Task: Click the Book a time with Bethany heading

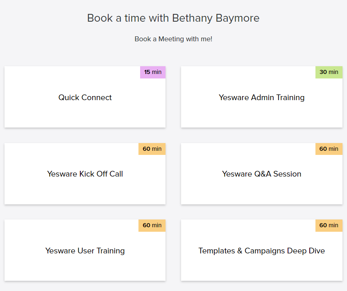Action: click(x=173, y=18)
